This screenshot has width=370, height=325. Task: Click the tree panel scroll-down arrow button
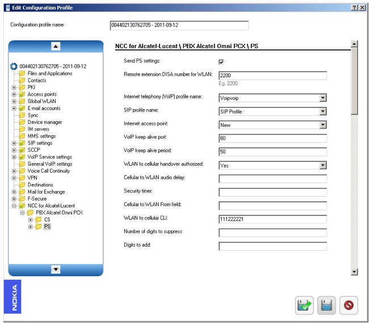click(x=56, y=269)
